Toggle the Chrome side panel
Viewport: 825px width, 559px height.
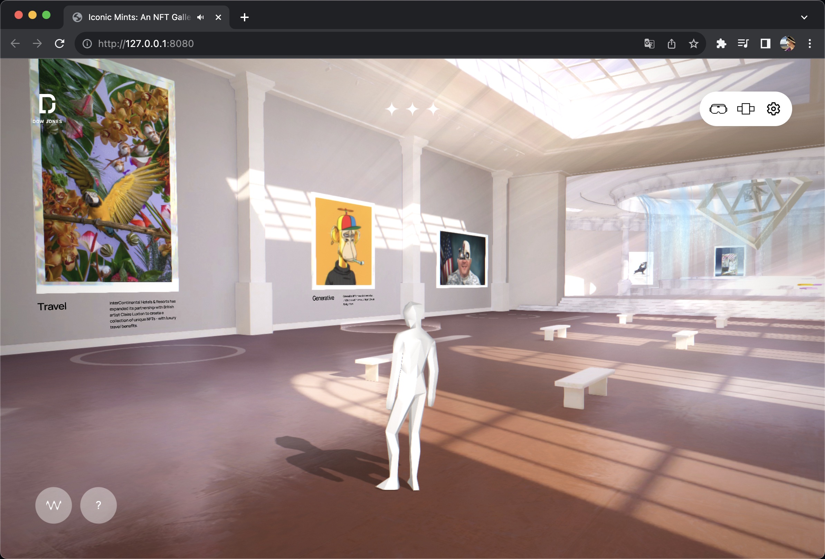[x=765, y=44]
